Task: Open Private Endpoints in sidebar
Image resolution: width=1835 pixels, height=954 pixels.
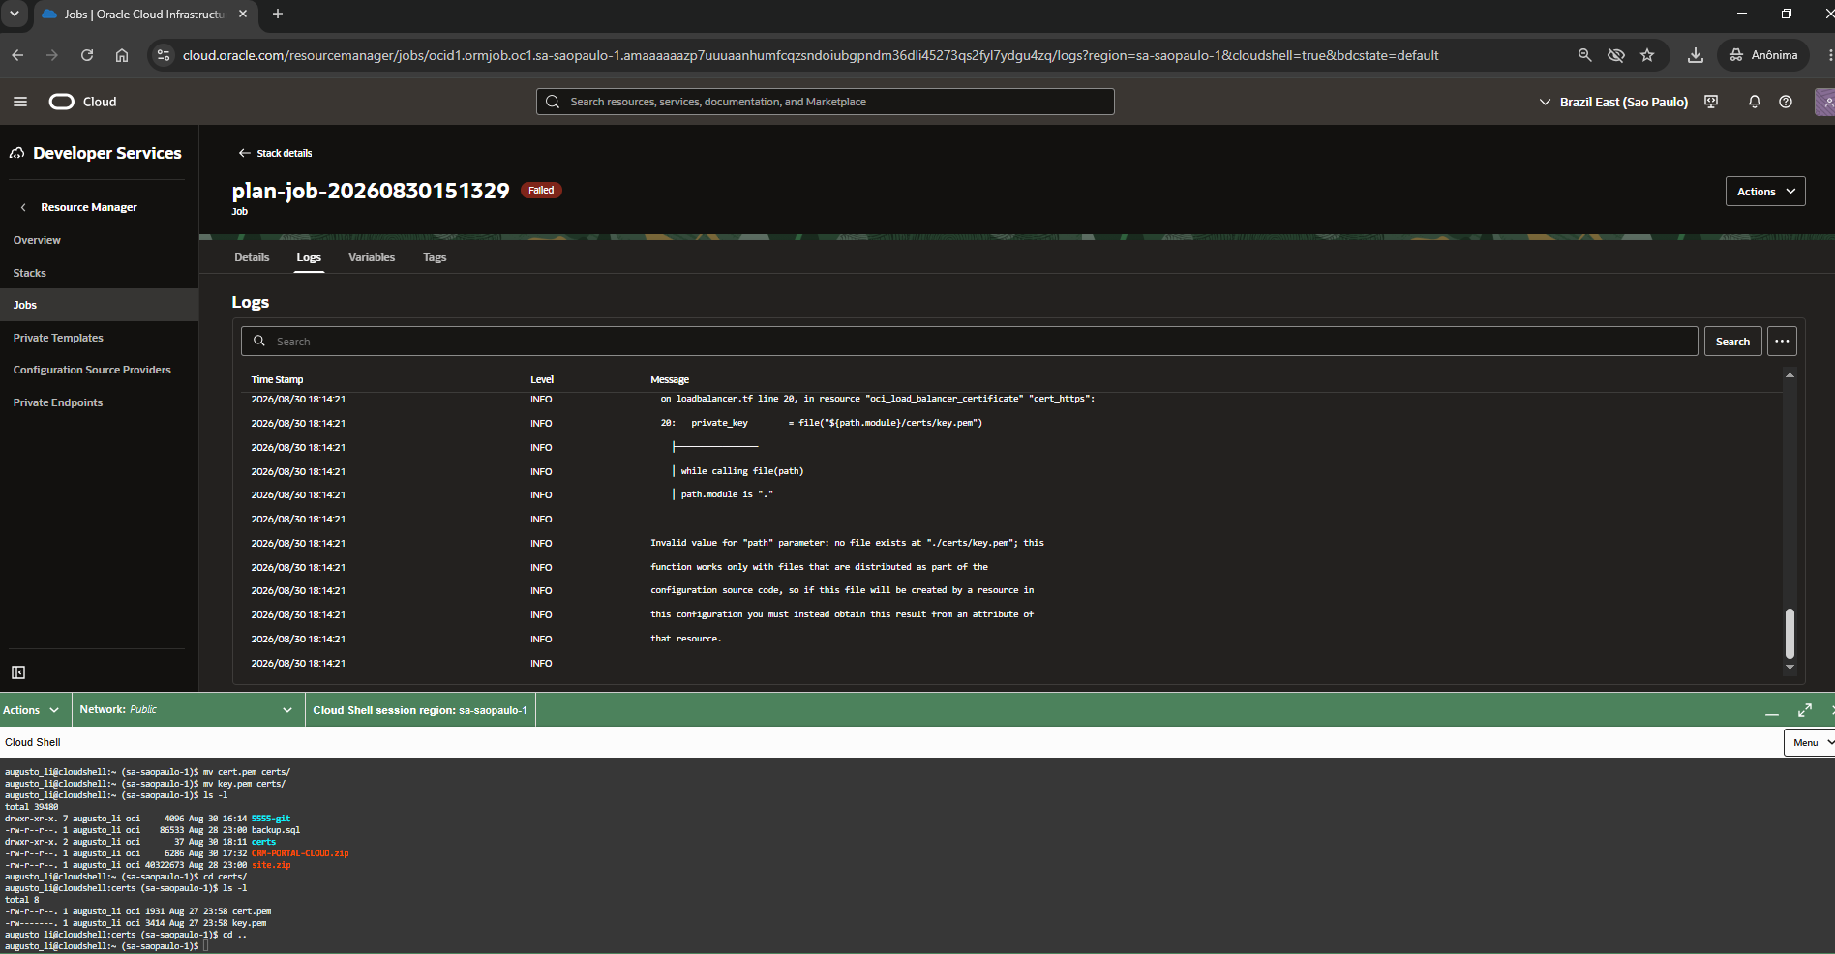Action: point(58,402)
